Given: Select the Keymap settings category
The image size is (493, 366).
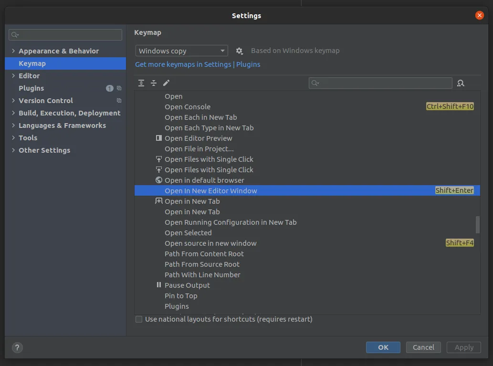Looking at the screenshot, I should [x=32, y=63].
